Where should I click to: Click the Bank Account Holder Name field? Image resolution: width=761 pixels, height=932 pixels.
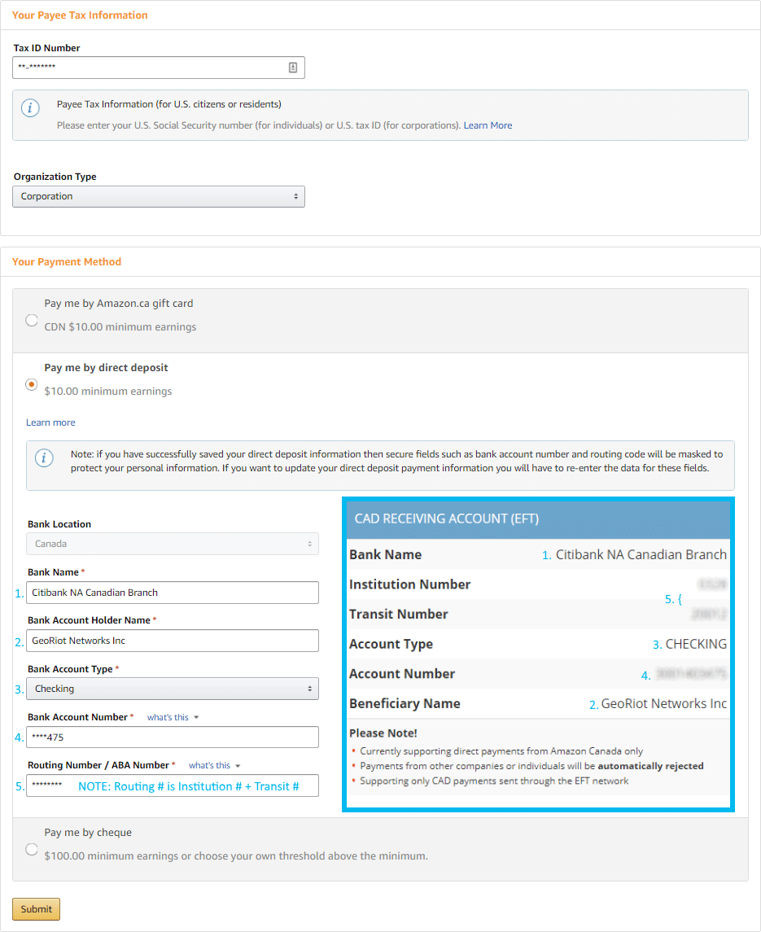pos(172,640)
